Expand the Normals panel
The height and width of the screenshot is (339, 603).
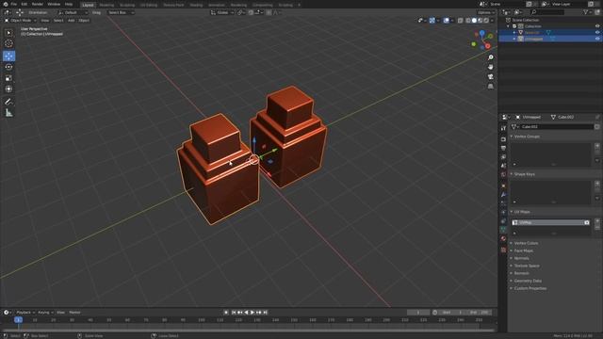[x=521, y=258]
